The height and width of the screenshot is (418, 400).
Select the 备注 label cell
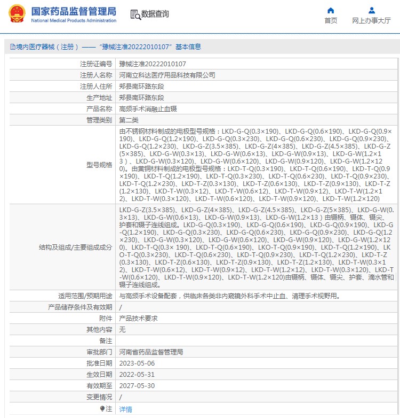[62, 340]
